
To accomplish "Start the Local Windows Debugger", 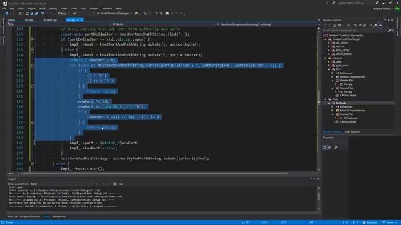I will coord(113,14).
